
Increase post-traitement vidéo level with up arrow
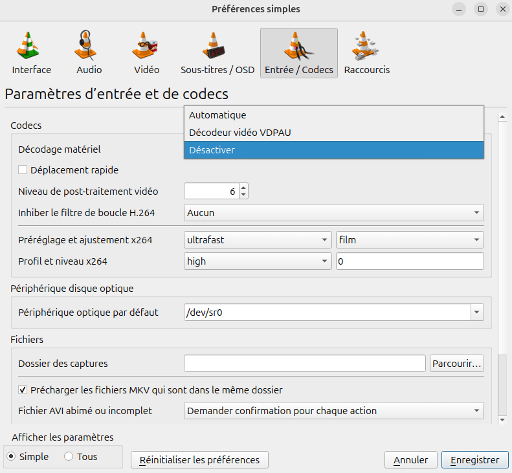(x=243, y=188)
